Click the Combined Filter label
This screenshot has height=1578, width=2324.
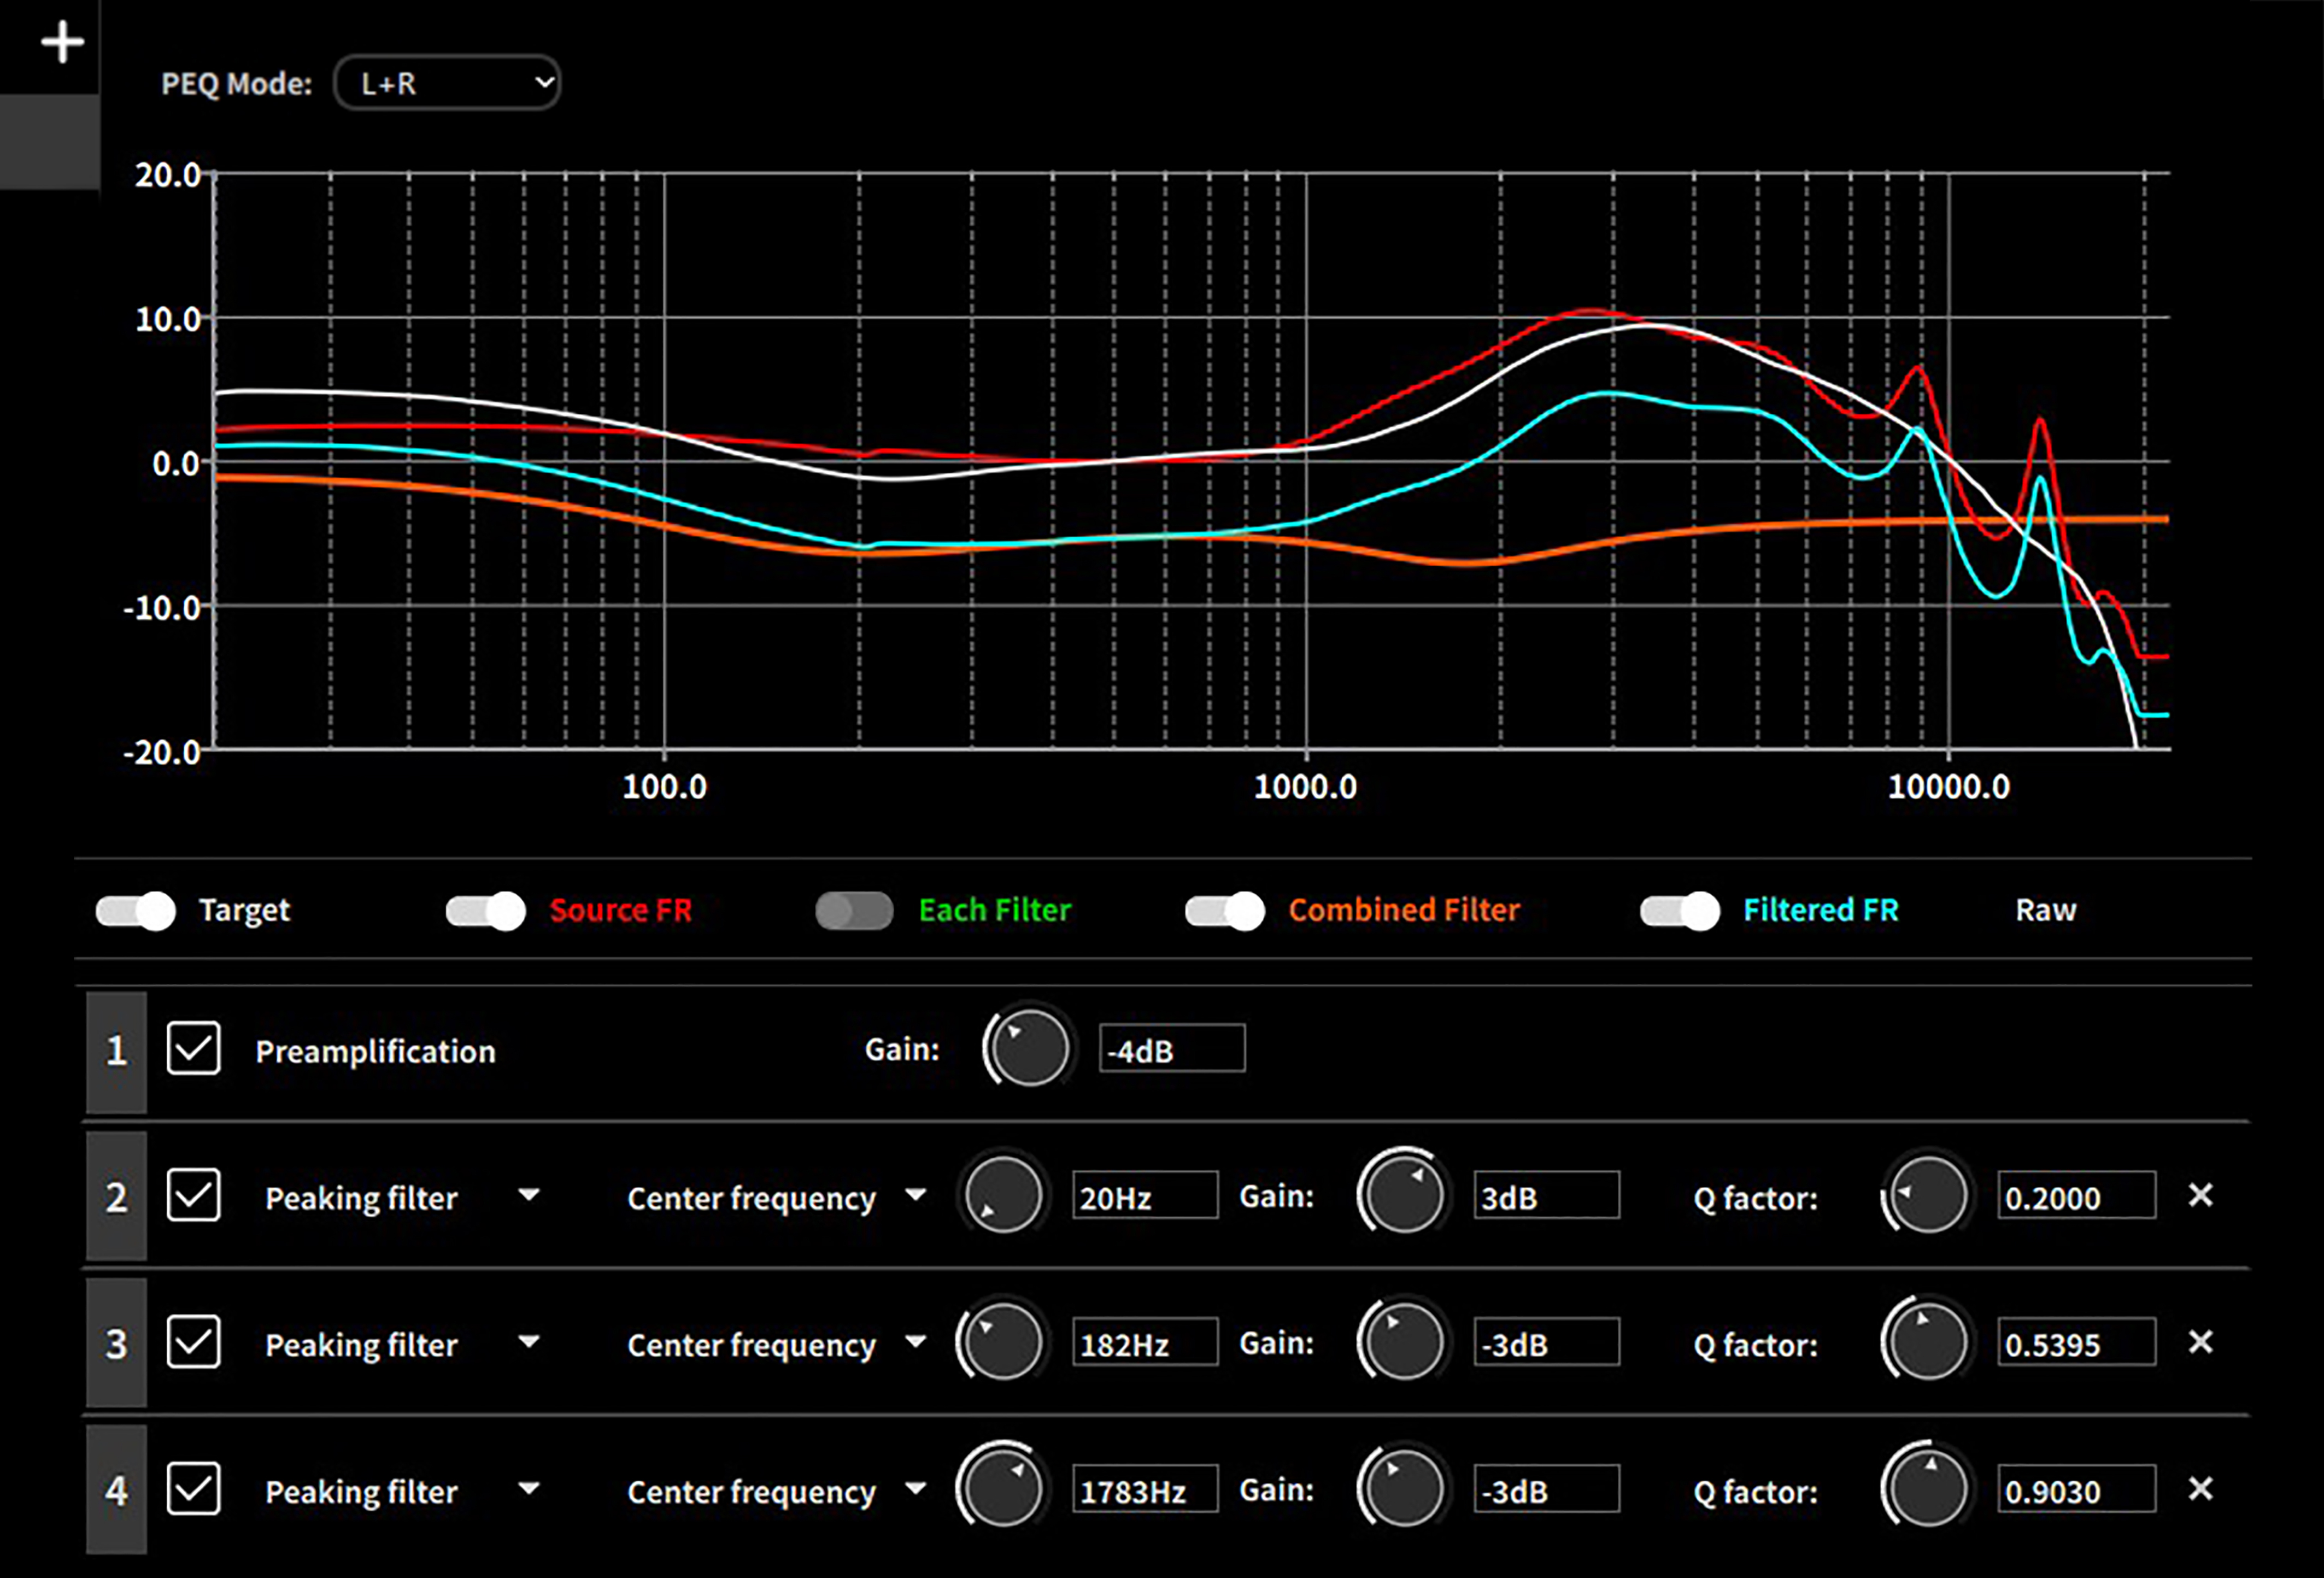(1403, 910)
